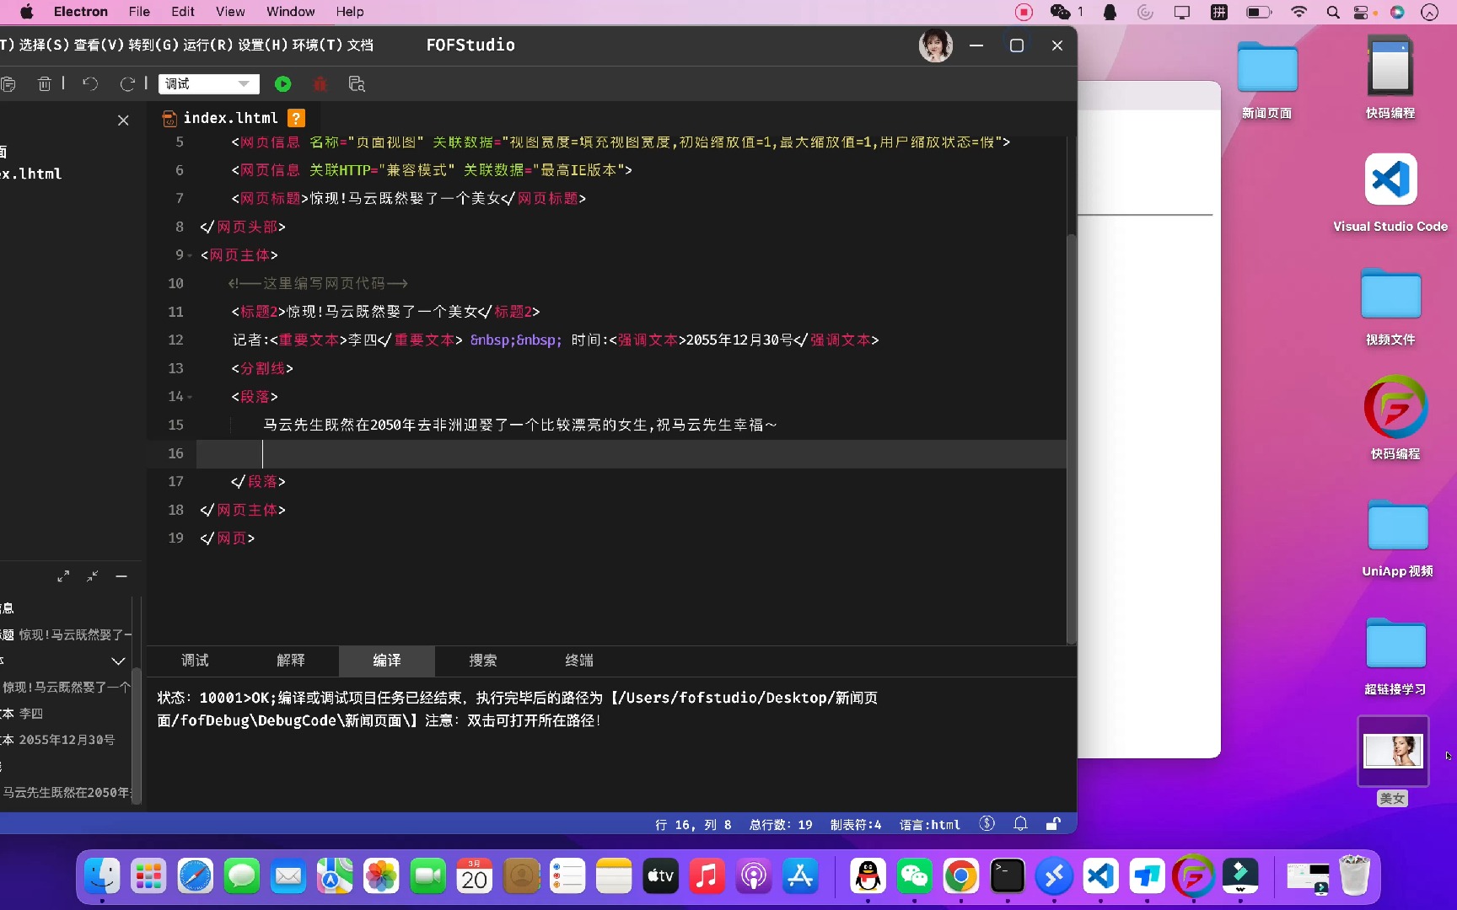Switch to the 终端 tab
This screenshot has width=1457, height=910.
point(578,661)
